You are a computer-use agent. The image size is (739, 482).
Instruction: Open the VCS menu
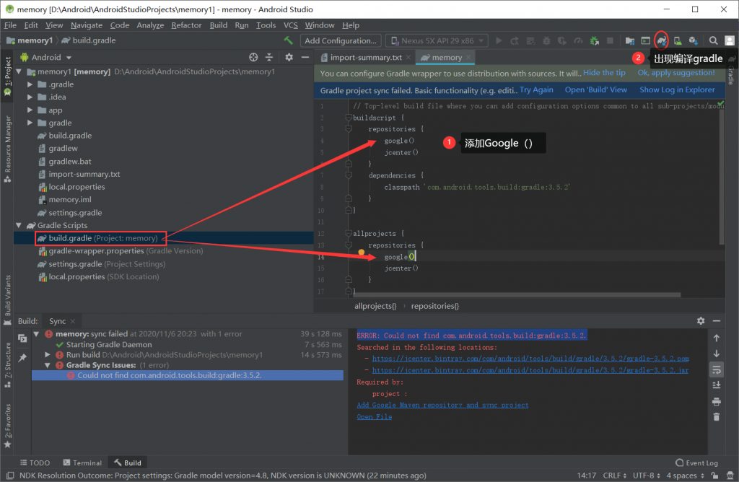click(x=290, y=25)
